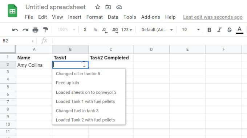Open the 123 number format dropdown

click(126, 30)
